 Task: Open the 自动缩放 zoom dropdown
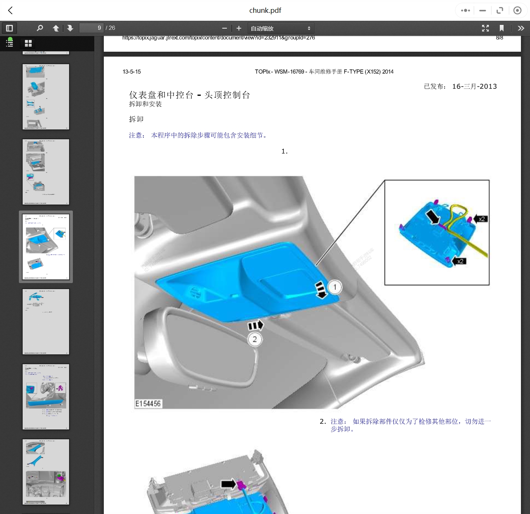tap(280, 28)
